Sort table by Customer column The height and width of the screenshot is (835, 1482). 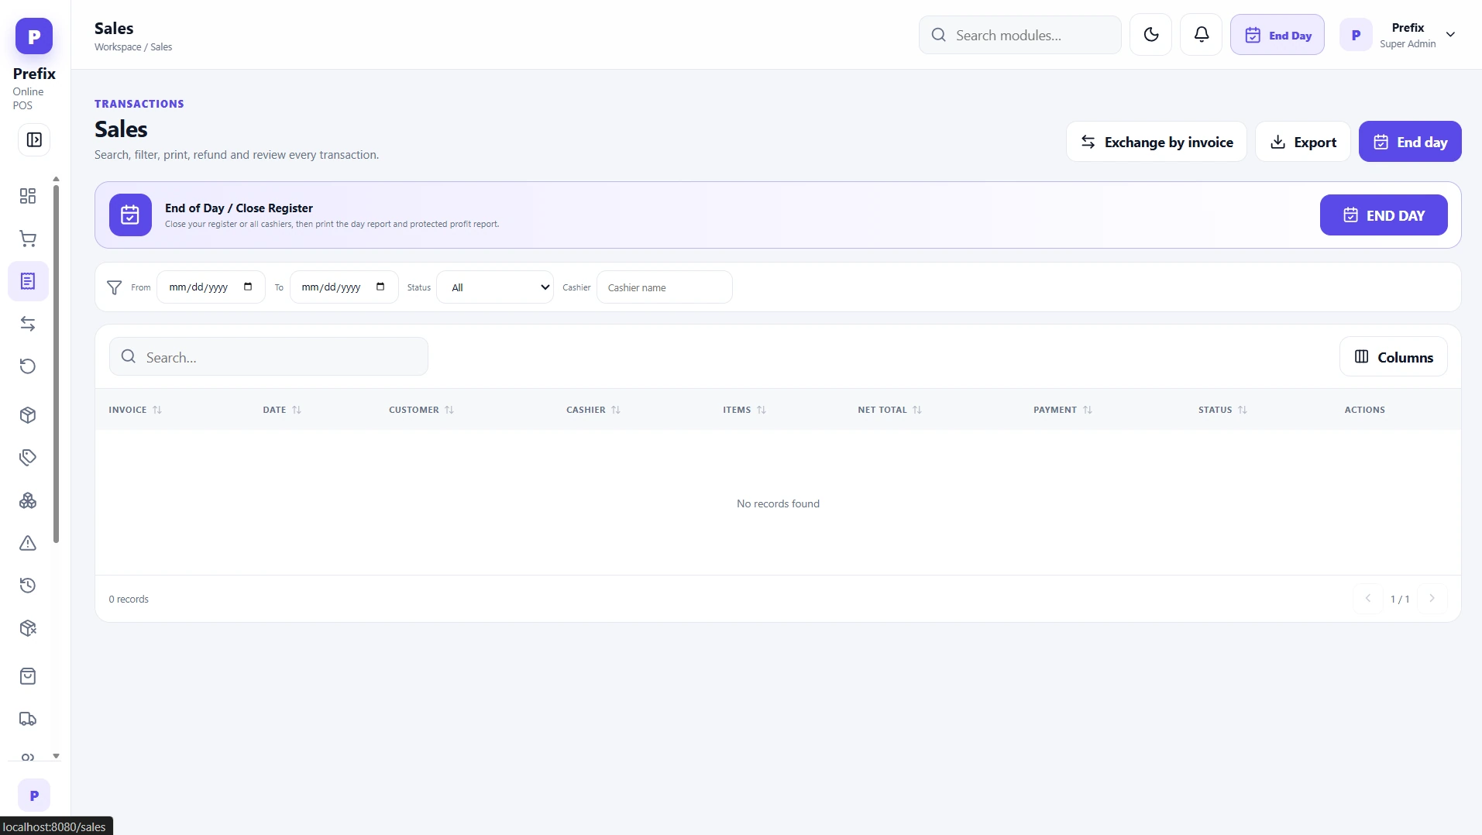(x=421, y=410)
